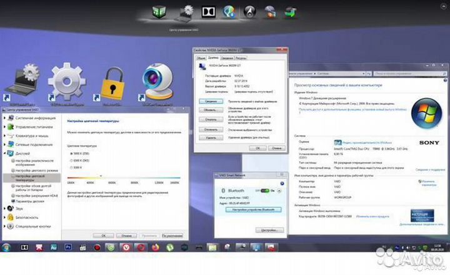Open Vivaldi browser from the taskbar
The height and width of the screenshot is (275, 450).
(x=126, y=247)
